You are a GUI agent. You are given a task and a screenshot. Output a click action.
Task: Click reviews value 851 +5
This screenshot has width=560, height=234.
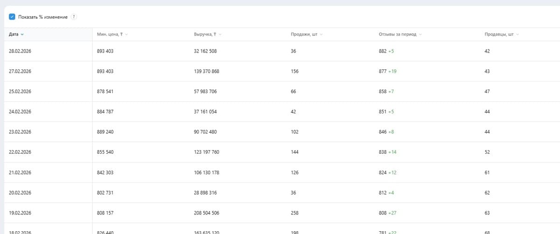coord(386,112)
